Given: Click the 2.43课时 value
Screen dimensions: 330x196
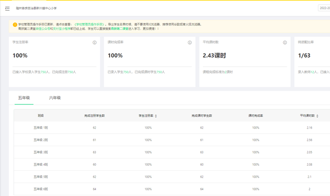Looking at the screenshot, I should [x=214, y=55].
